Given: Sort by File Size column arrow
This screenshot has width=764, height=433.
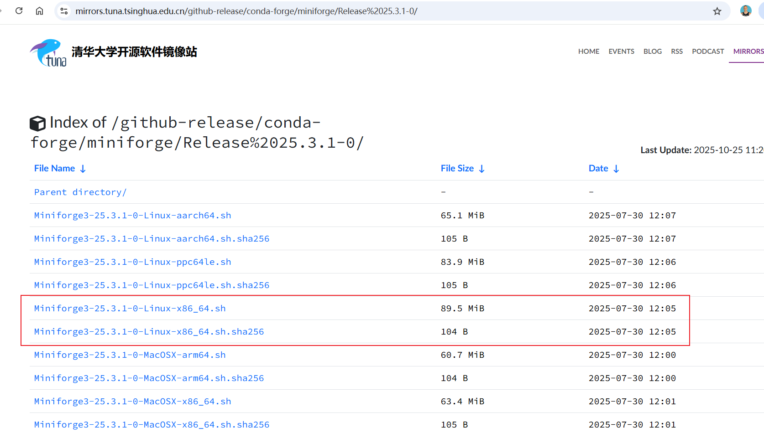Looking at the screenshot, I should 481,169.
